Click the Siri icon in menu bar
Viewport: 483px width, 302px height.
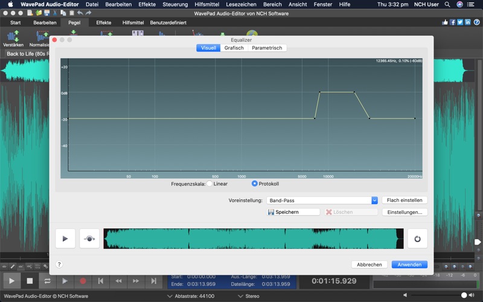459,4
